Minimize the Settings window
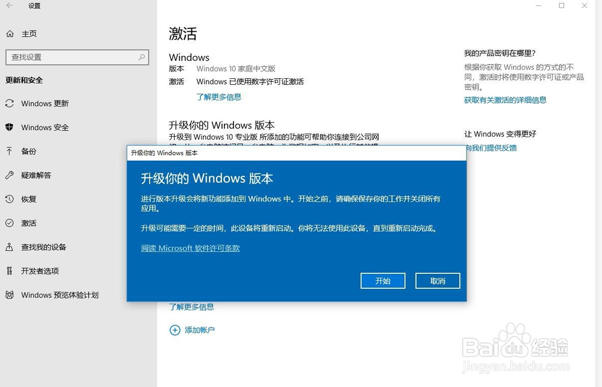This screenshot has height=387, width=602. pos(539,6)
